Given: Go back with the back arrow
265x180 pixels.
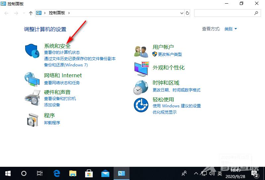Looking at the screenshot, I should 6,13.
